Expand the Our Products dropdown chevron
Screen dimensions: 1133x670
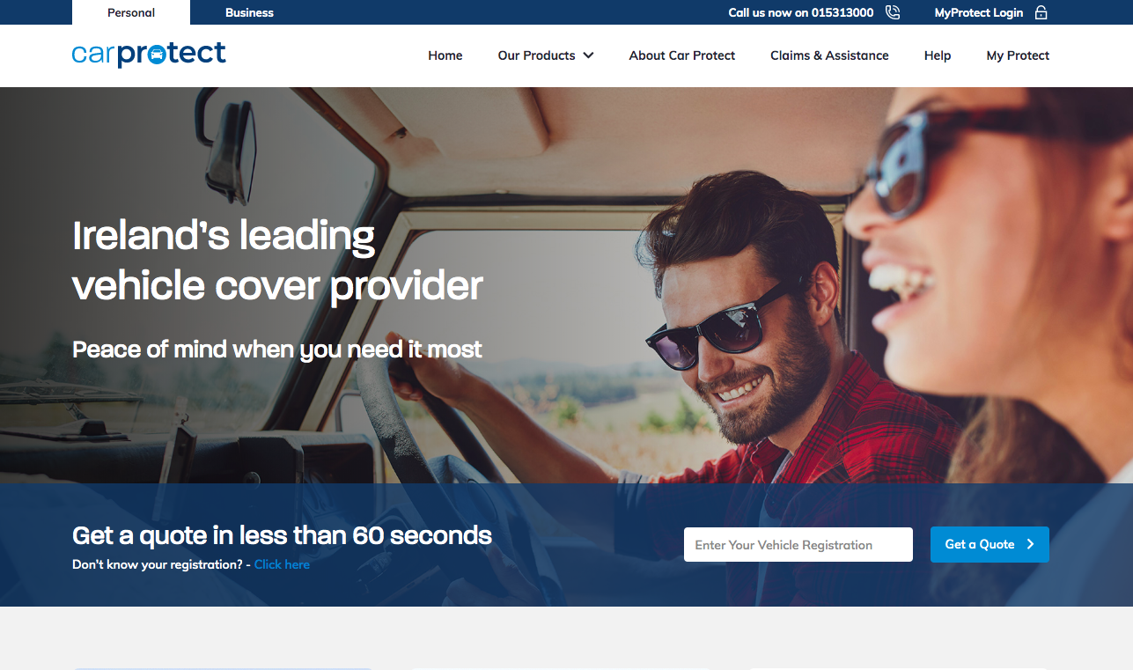coord(588,55)
